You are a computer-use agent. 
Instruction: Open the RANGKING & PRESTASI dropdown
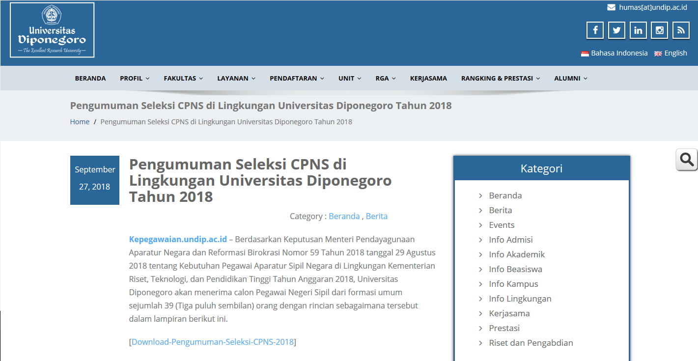click(x=500, y=78)
